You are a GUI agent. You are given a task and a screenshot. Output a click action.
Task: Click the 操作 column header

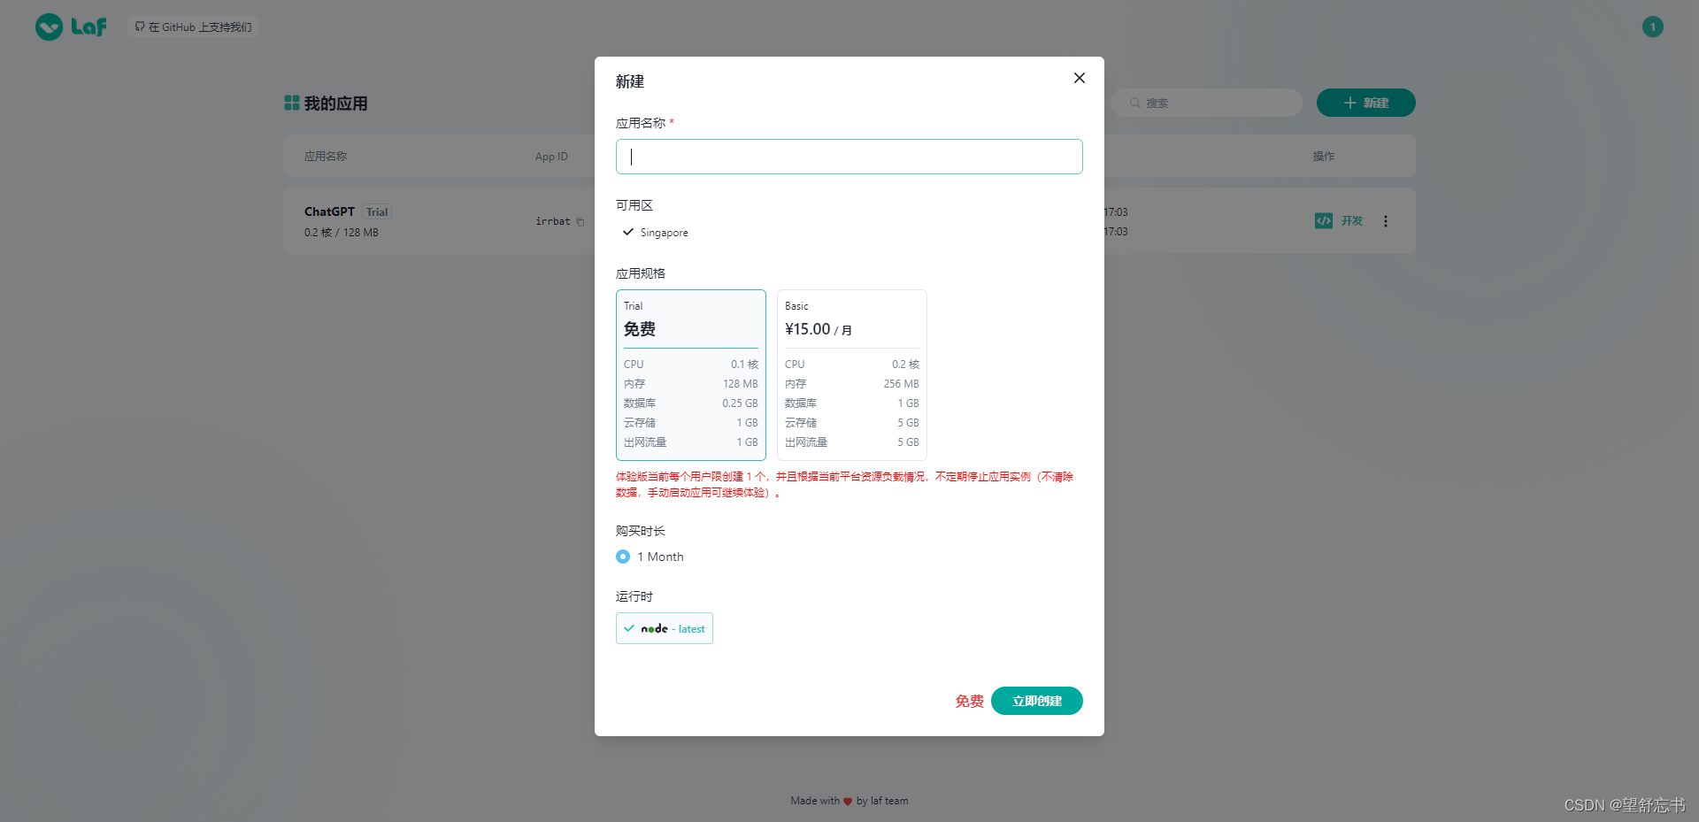pos(1323,156)
